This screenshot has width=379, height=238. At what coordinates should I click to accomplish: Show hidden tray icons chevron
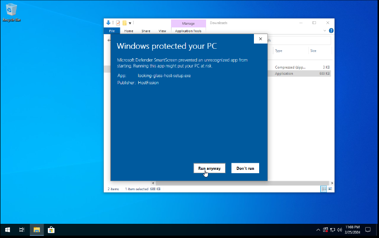click(318, 230)
